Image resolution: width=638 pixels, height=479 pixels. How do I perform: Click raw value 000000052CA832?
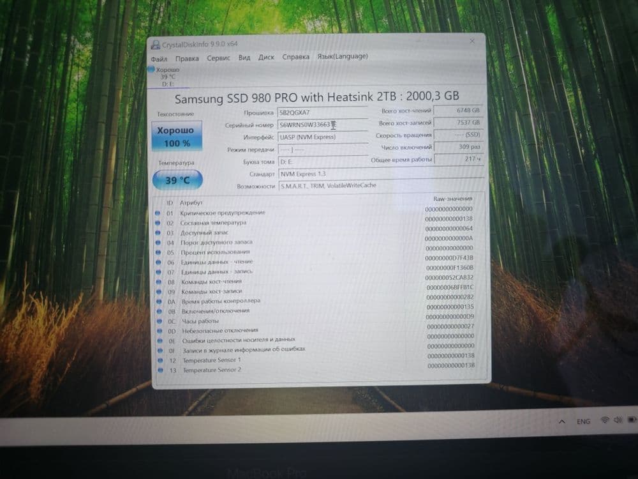[449, 277]
